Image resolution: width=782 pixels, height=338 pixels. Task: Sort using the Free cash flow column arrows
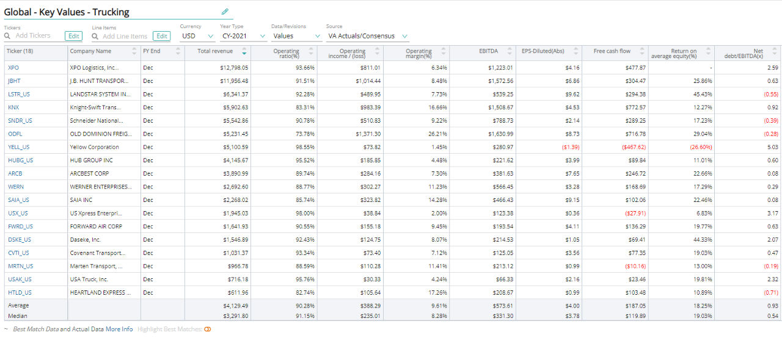641,51
